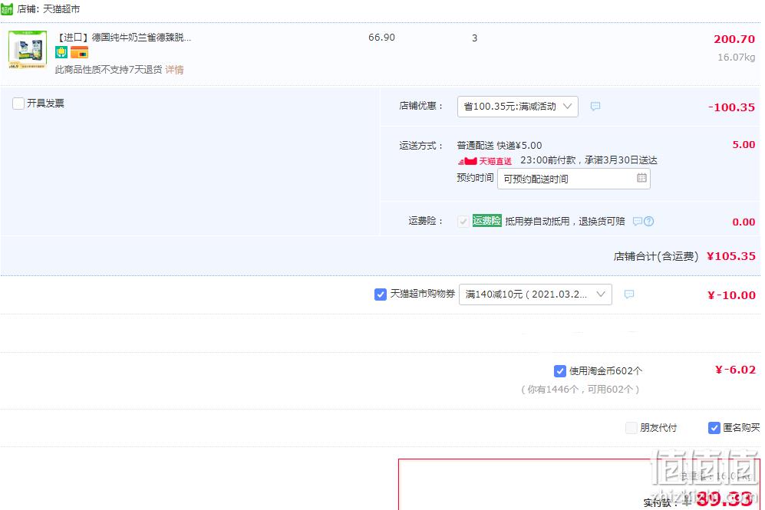
Task: Click the 可预约配送时间 delivery time field
Action: pyautogui.click(x=574, y=179)
